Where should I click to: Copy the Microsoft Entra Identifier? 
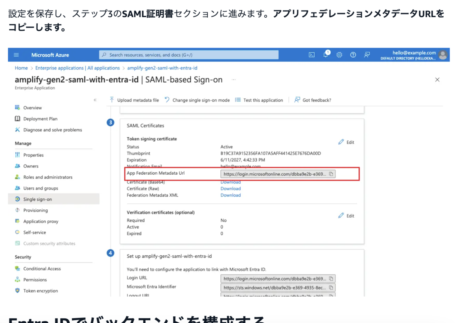tap(331, 288)
